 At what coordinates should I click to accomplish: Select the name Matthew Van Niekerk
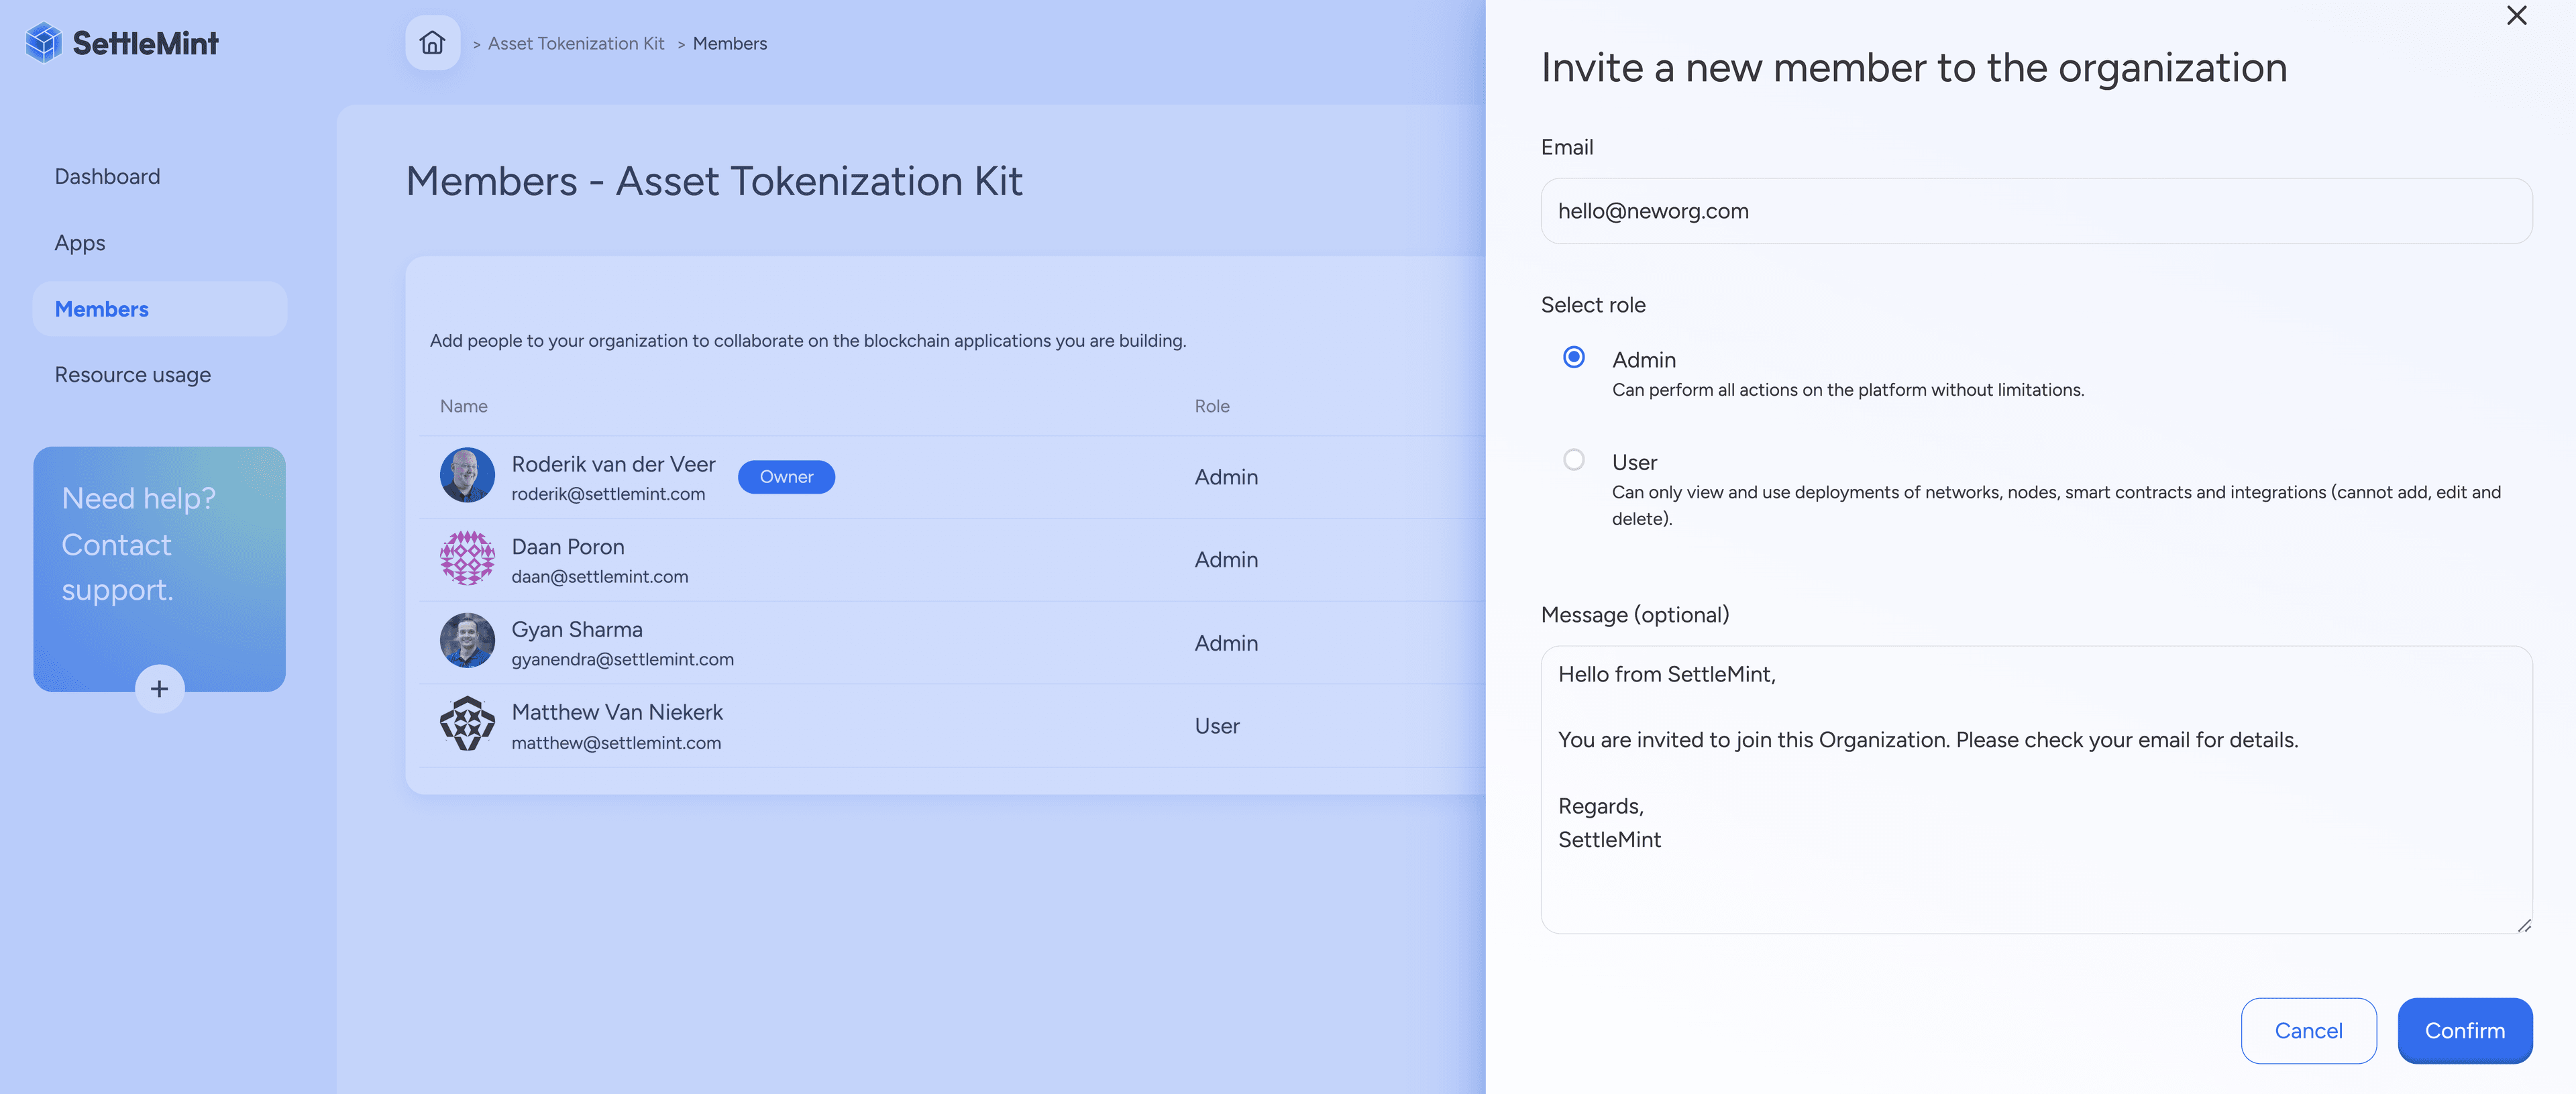pyautogui.click(x=617, y=713)
